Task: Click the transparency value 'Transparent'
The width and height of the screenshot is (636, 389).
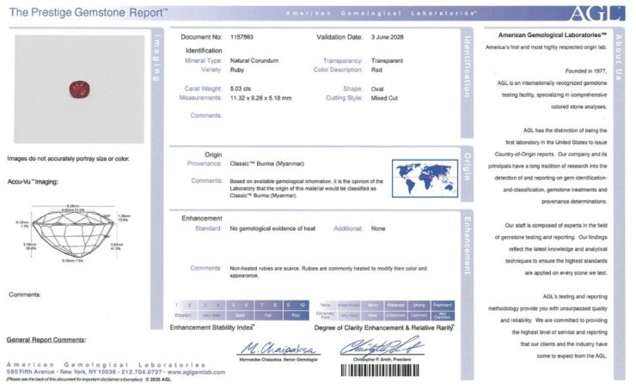Action: click(x=387, y=60)
